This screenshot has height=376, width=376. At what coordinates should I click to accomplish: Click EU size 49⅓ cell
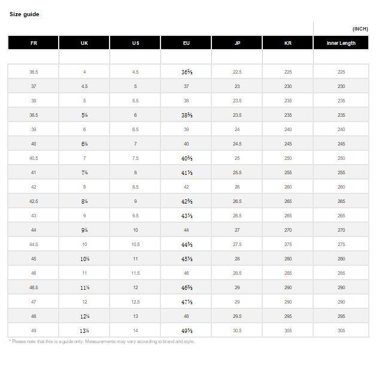[x=186, y=330]
